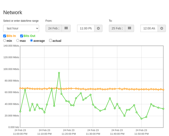Open the From date calendar picker icon
Image resolution: width=169 pixels, height=136 pixels.
coord(66,28)
